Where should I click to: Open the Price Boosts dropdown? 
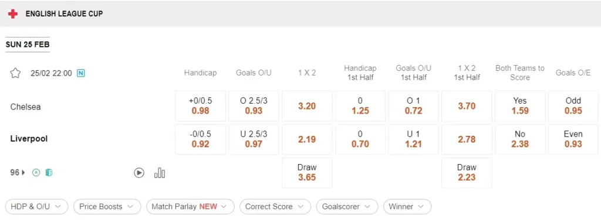107,207
